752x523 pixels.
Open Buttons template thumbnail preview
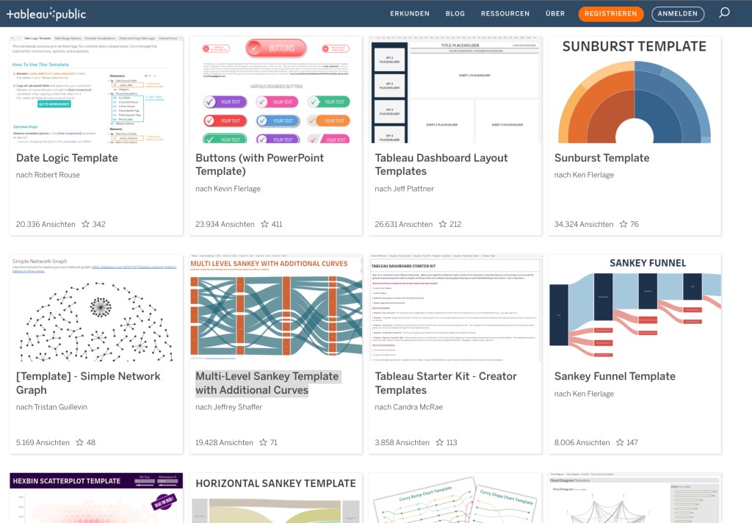276,89
